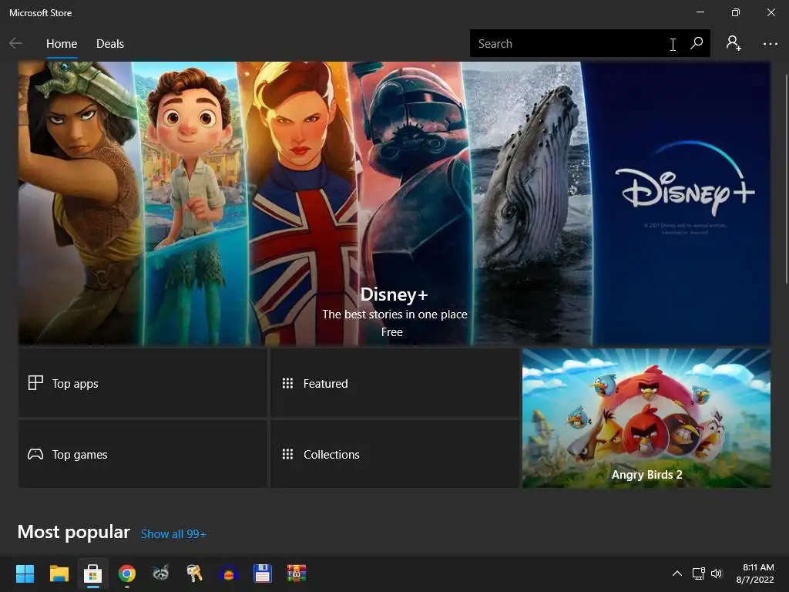Image resolution: width=789 pixels, height=592 pixels.
Task: Click the vertical scrollbar of the Store
Action: pyautogui.click(x=787, y=179)
